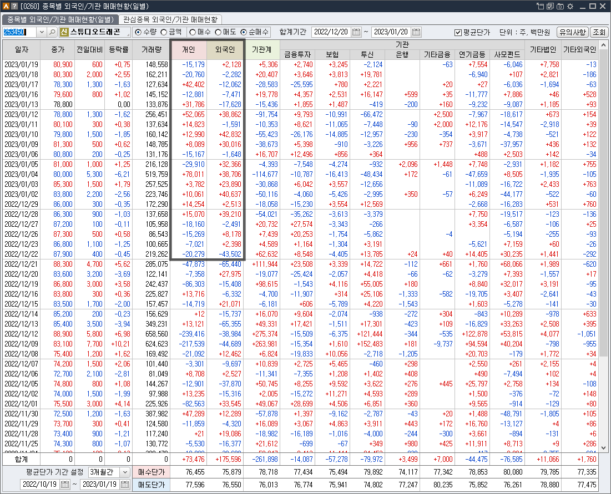
Task: Maximize the 0260 window
Action: tap(593, 6)
